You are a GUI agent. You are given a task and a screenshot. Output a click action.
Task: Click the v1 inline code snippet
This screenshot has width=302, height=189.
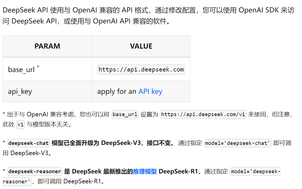coord(20,125)
